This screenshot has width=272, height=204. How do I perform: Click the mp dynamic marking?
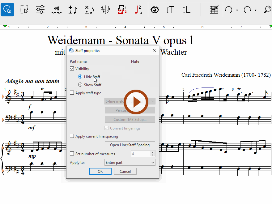click(x=32, y=156)
